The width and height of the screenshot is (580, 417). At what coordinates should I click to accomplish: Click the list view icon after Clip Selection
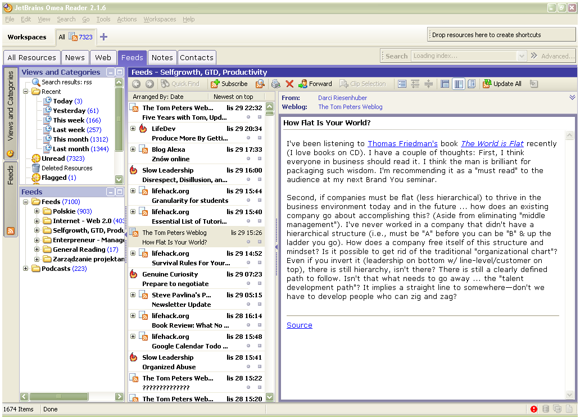tap(402, 84)
